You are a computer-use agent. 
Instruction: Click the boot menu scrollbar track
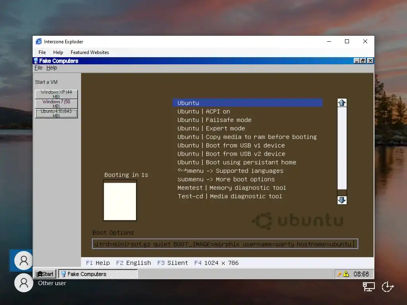(x=342, y=151)
